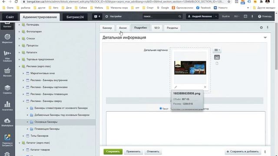Expand the Фотогалерея tree node
Image resolution: width=278 pixels, height=156 pixels.
19,32
